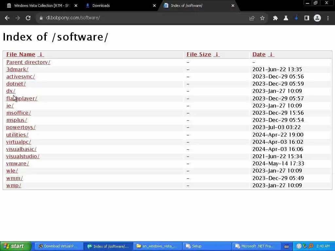Reload the current page

(x=28, y=18)
